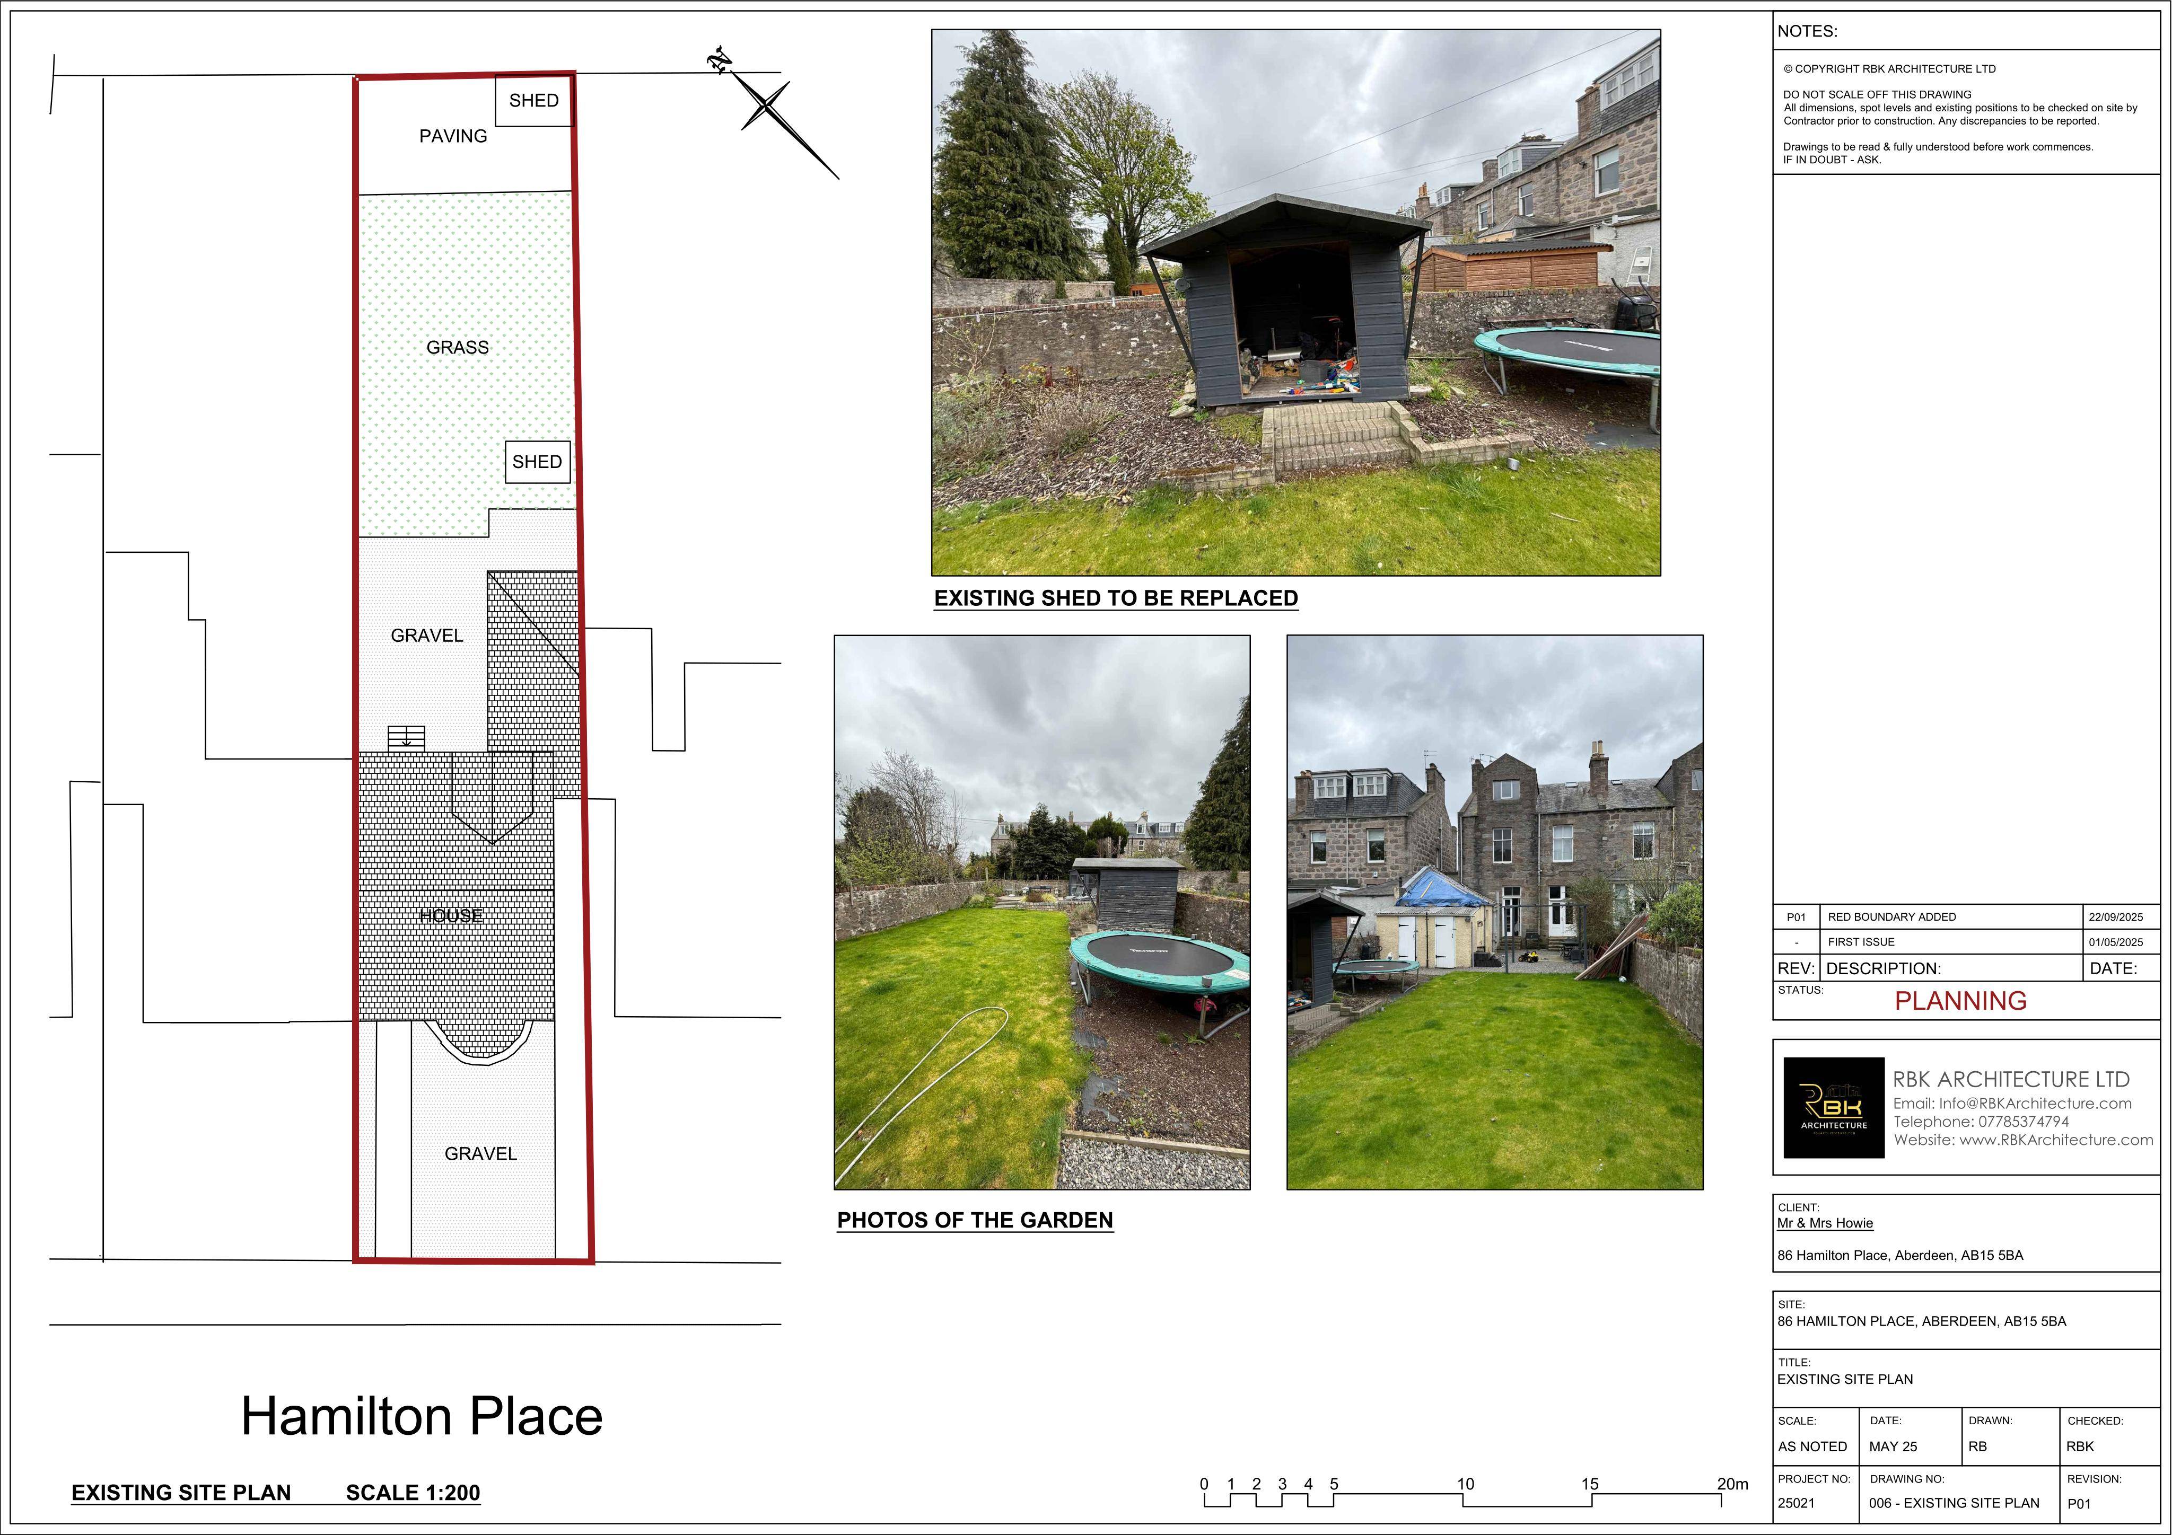Click the scale value 'AS NOTED'
The height and width of the screenshot is (1535, 2172).
coord(1812,1447)
